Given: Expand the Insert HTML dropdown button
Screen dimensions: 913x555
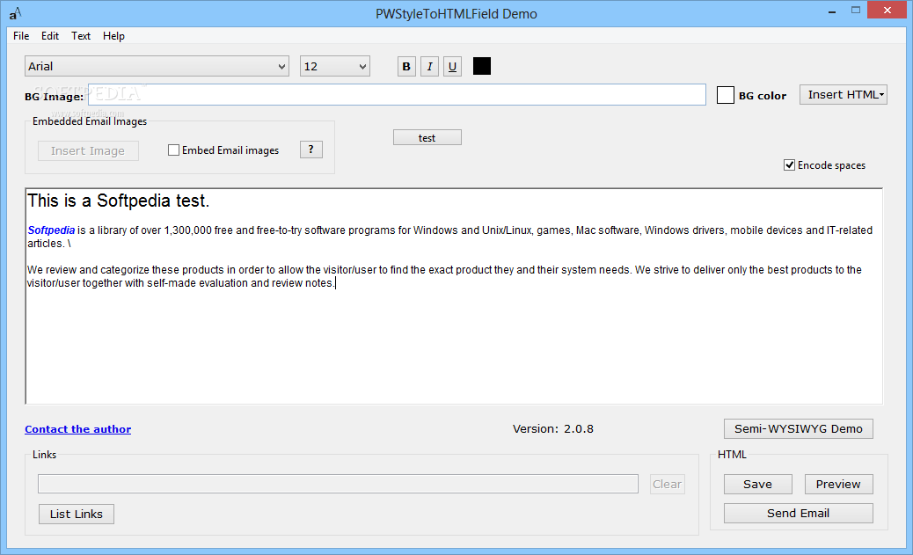Looking at the screenshot, I should click(844, 95).
